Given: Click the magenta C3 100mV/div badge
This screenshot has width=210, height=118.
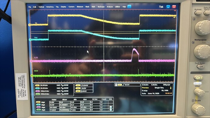Looking at the screenshot, I should point(37,91).
